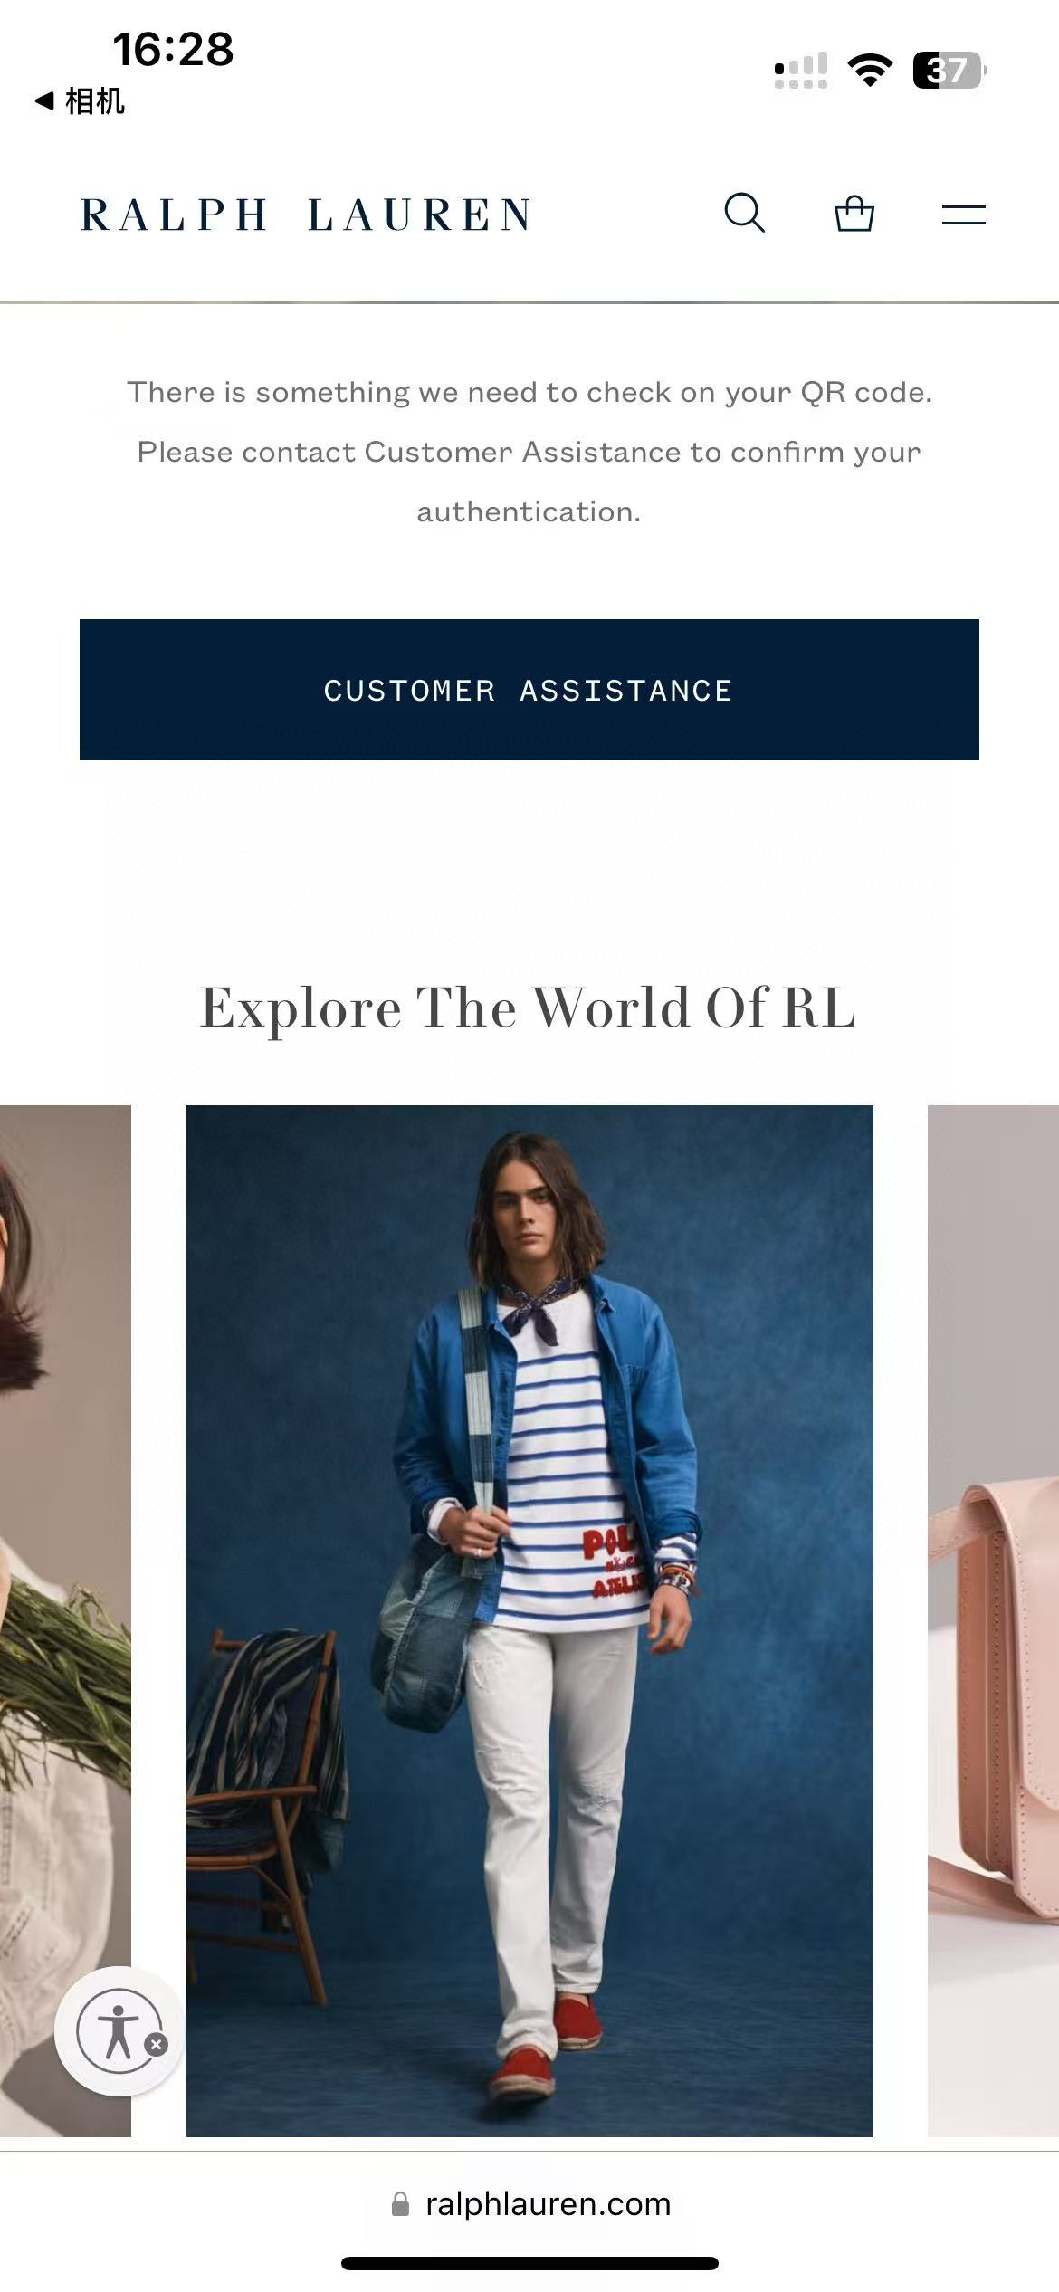Select the pink leather bag image

993,1620
